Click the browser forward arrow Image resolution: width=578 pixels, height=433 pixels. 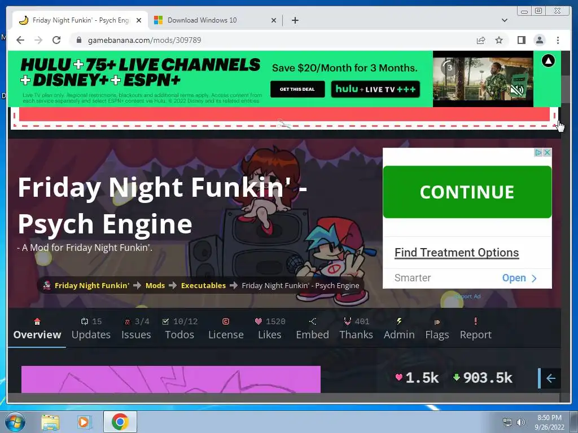click(38, 40)
